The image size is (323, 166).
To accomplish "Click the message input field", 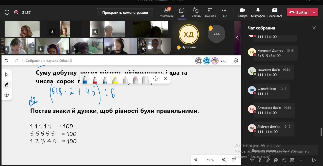I will tap(283, 151).
